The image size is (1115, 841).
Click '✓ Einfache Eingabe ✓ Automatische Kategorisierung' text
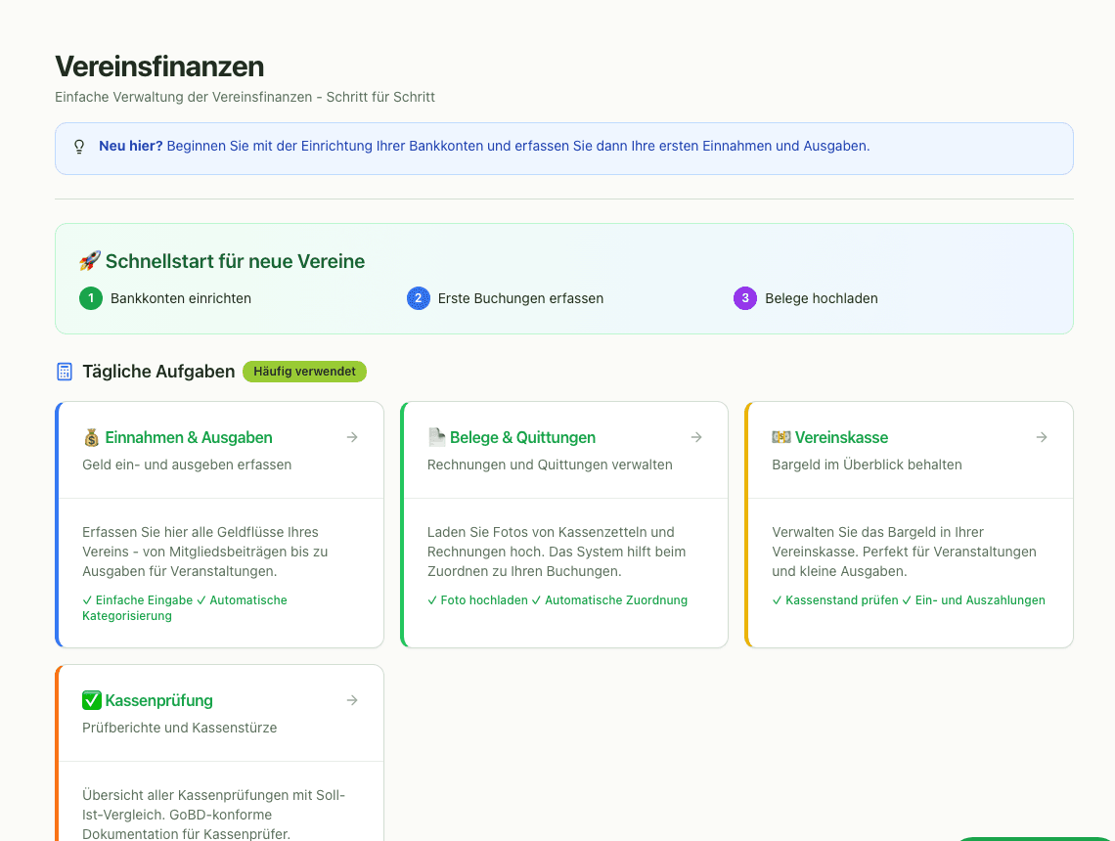click(185, 608)
